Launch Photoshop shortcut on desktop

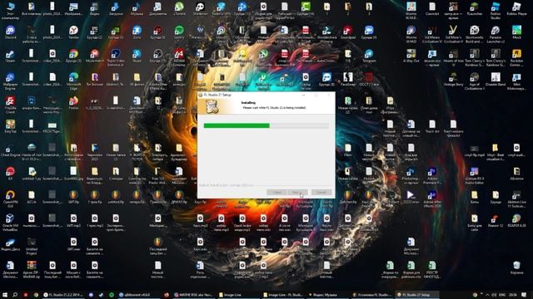[x=411, y=175]
